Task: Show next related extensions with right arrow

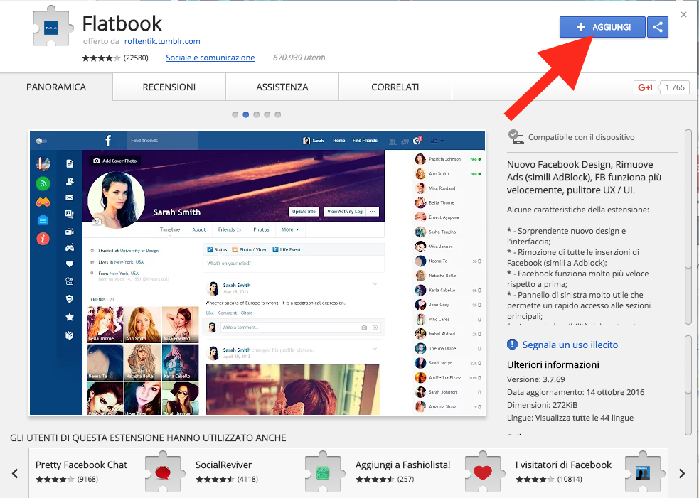Action: (682, 473)
